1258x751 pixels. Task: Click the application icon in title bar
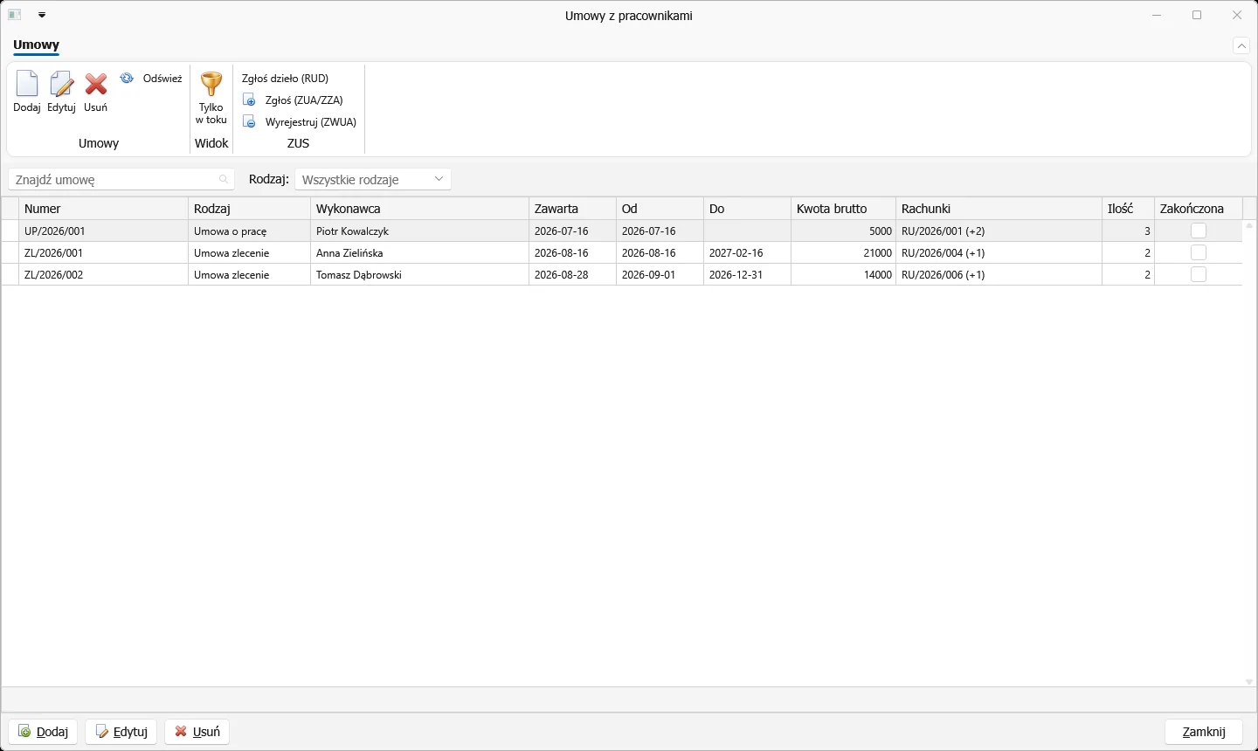click(14, 15)
